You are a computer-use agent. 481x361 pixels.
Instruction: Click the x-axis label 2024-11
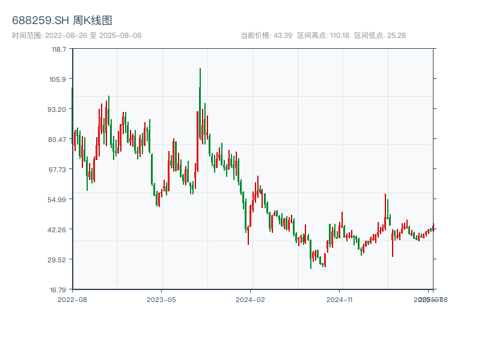click(339, 300)
